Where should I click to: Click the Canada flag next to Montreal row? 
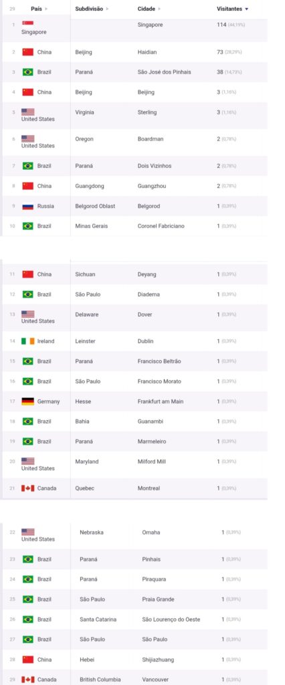[28, 488]
